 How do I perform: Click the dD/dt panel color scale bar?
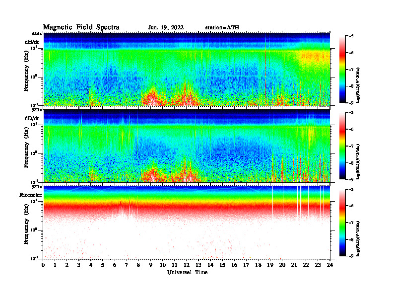tap(342, 146)
